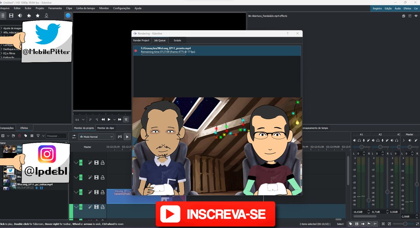This screenshot has width=420, height=228.
Task: Hide video on track V2
Action: click(96, 192)
